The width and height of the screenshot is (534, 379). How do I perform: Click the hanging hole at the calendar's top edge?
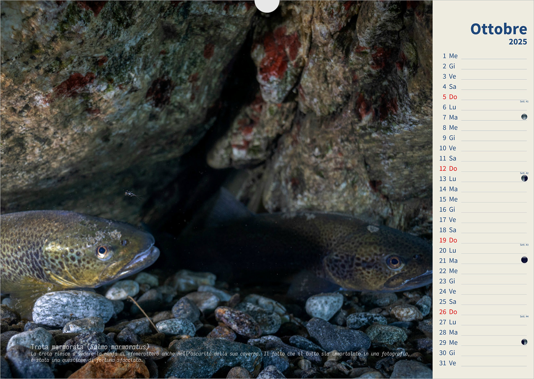click(267, 6)
